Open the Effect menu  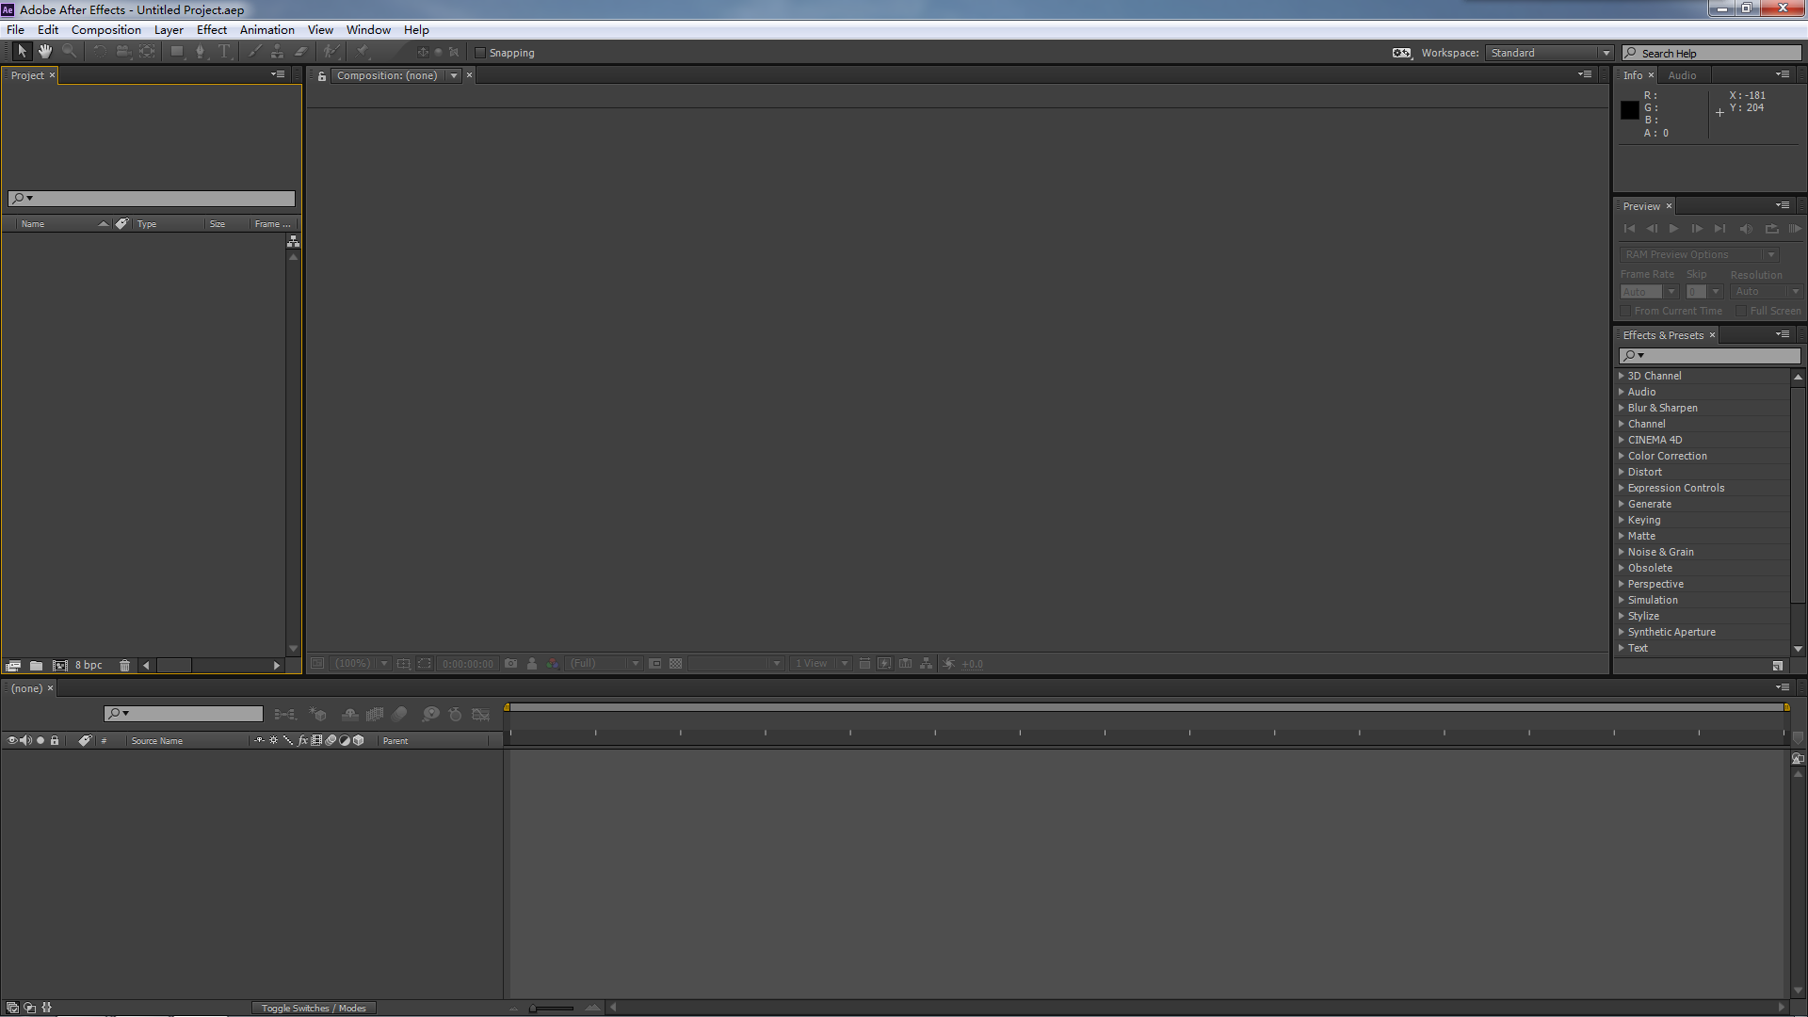212,30
